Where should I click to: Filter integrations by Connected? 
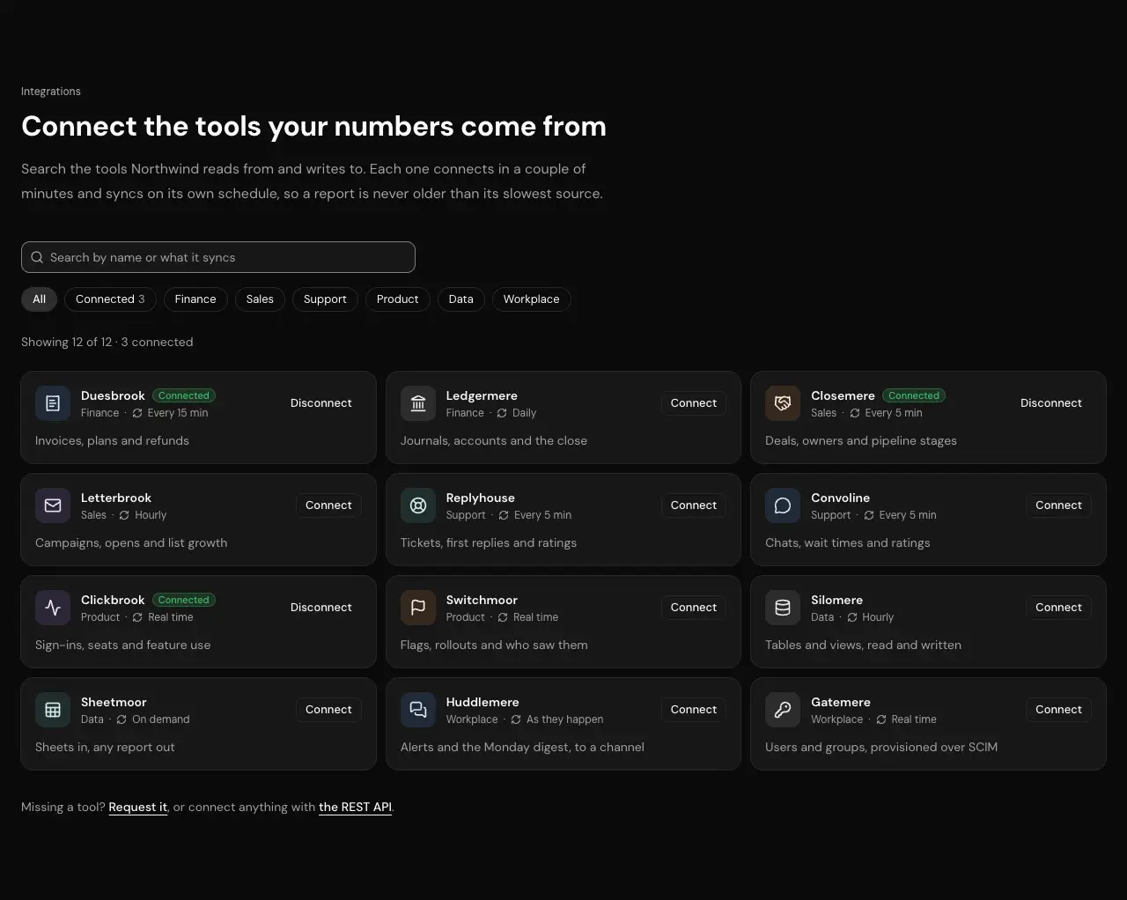click(x=110, y=299)
